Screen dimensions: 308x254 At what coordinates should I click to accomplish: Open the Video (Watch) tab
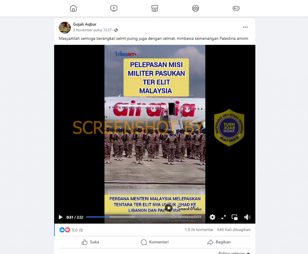tap(114, 8)
